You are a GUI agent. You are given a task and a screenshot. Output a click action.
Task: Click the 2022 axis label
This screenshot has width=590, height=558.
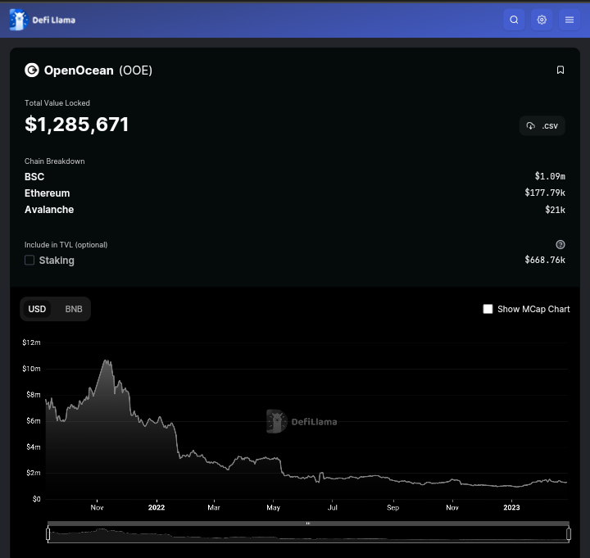click(157, 507)
